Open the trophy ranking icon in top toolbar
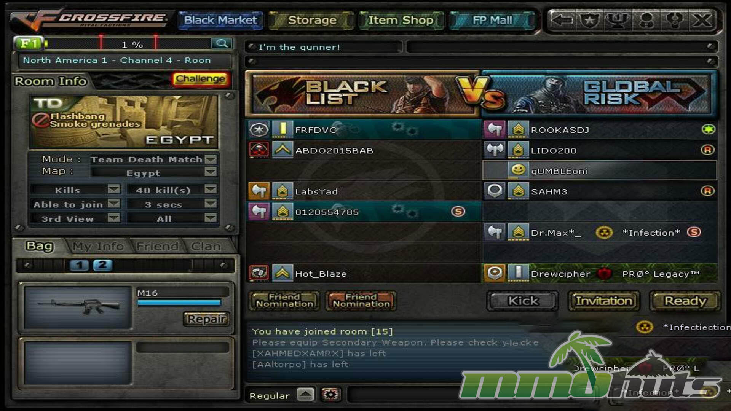Viewport: 731px width, 411px height. [x=618, y=20]
